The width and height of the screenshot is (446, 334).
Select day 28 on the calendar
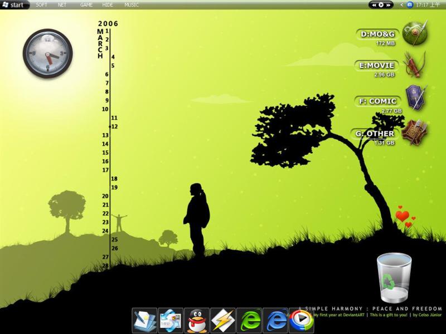click(x=105, y=266)
